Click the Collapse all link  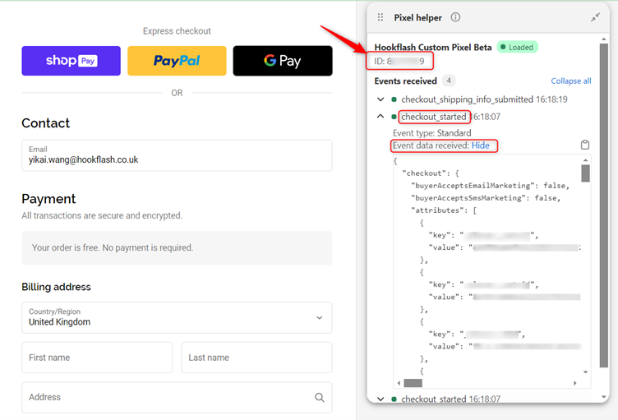pyautogui.click(x=570, y=81)
